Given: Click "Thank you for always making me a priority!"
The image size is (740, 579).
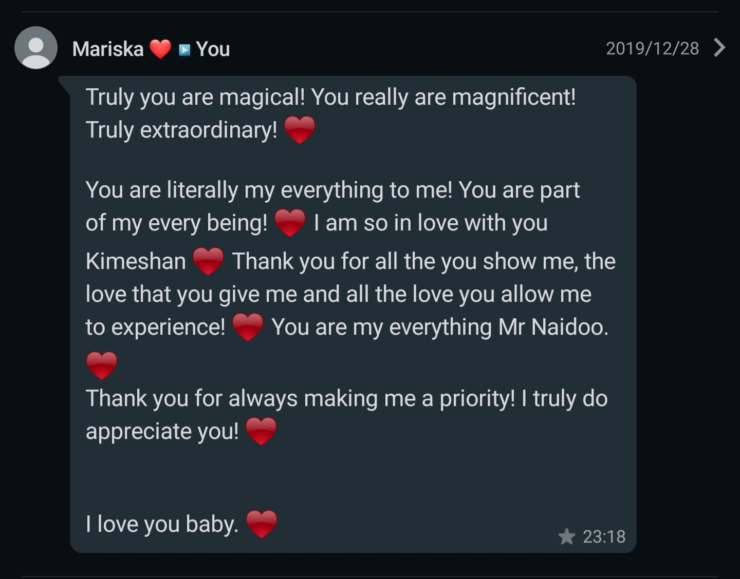Looking at the screenshot, I should [x=300, y=398].
